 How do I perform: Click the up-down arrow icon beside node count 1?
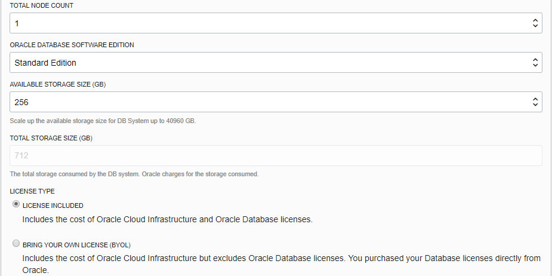pyautogui.click(x=535, y=23)
